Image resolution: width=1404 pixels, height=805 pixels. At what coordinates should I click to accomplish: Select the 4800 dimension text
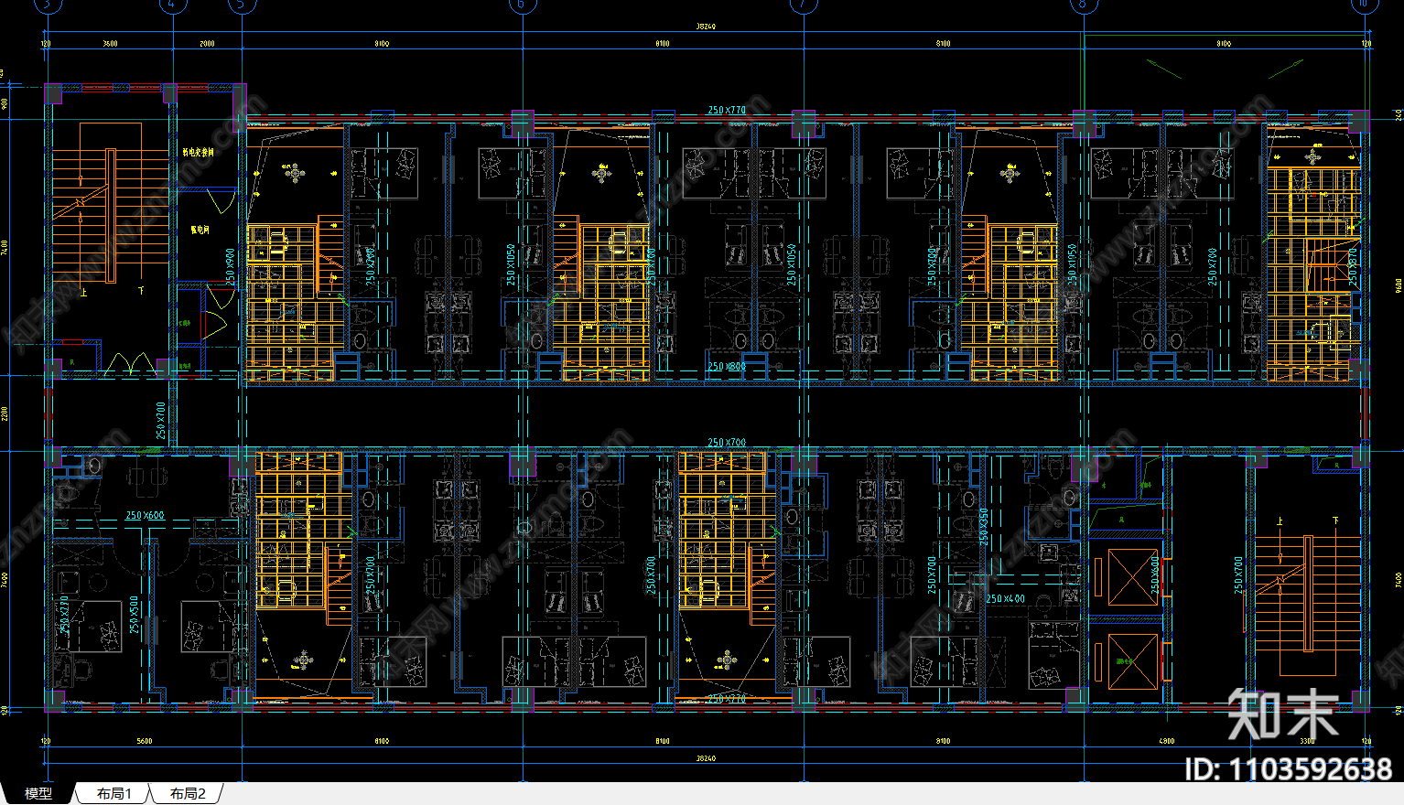(x=1166, y=741)
